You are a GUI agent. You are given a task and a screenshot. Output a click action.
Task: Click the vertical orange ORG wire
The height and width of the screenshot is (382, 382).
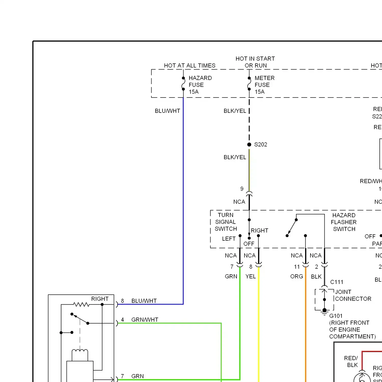(x=305, y=325)
